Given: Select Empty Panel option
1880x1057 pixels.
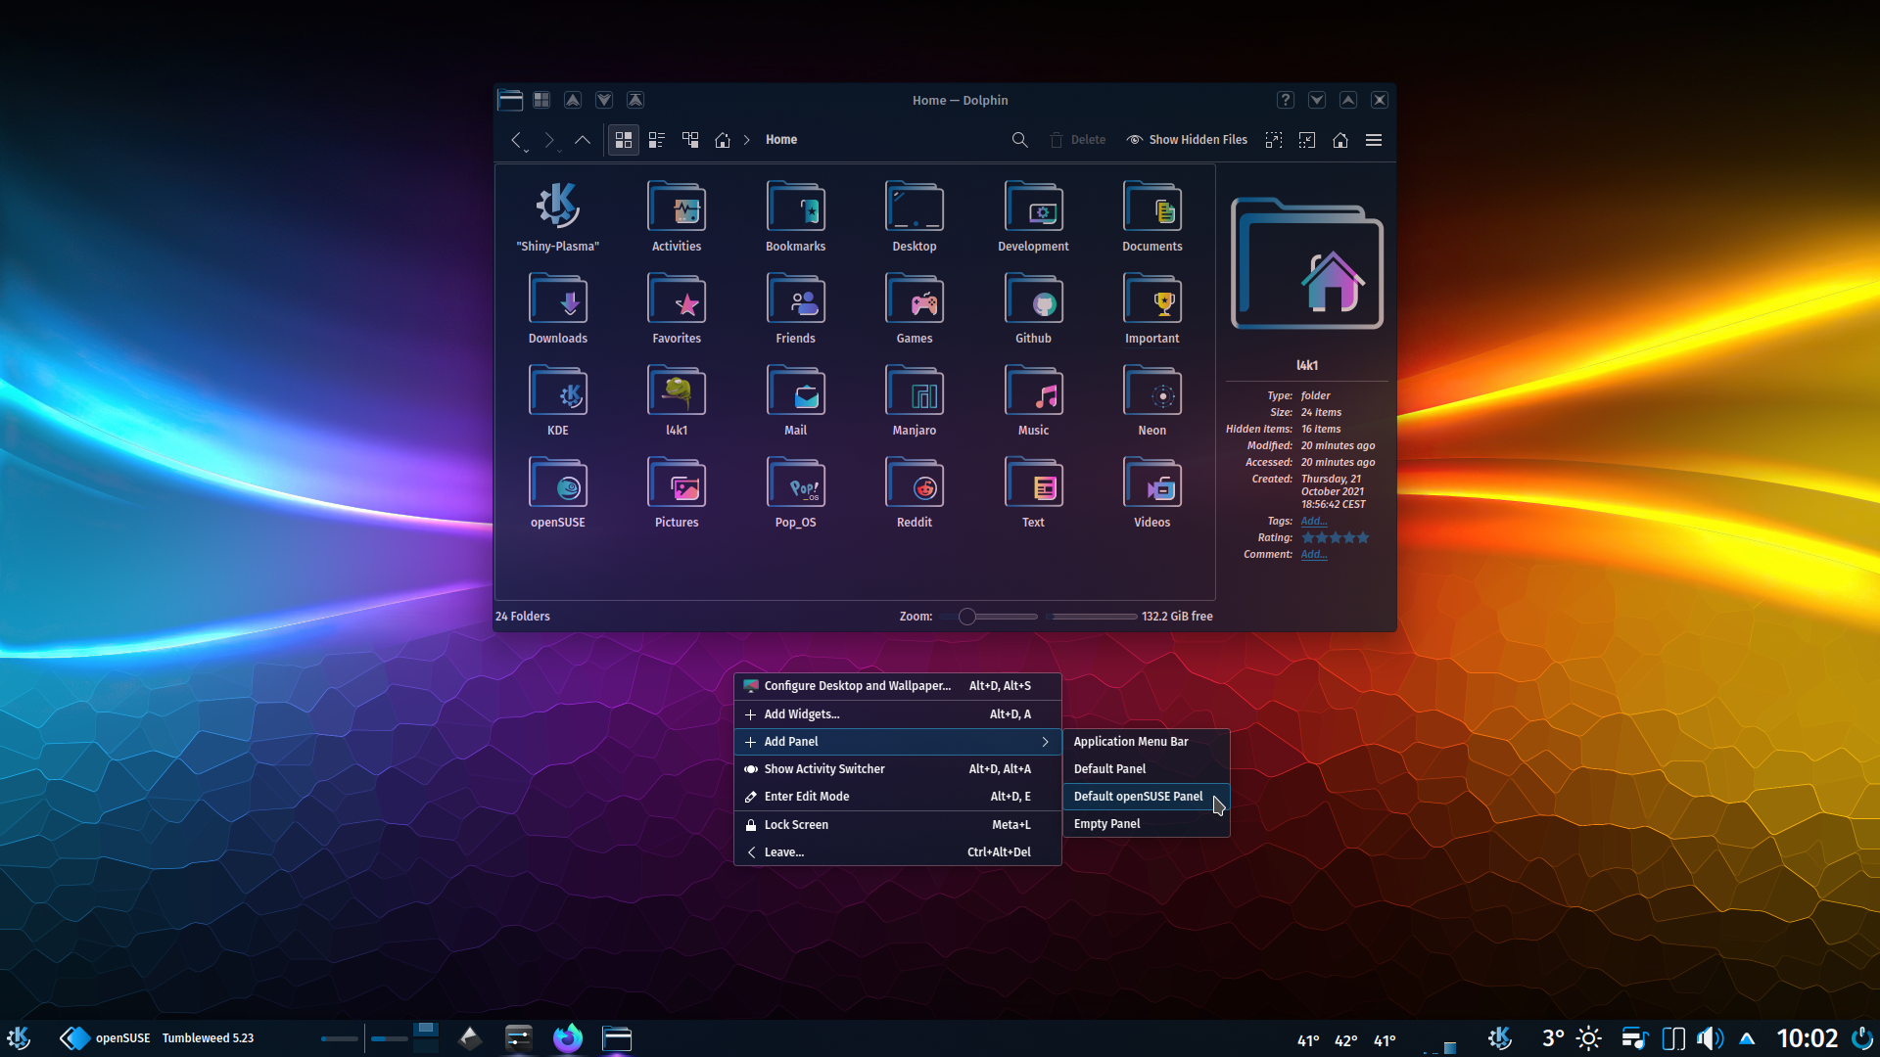Looking at the screenshot, I should (x=1146, y=824).
